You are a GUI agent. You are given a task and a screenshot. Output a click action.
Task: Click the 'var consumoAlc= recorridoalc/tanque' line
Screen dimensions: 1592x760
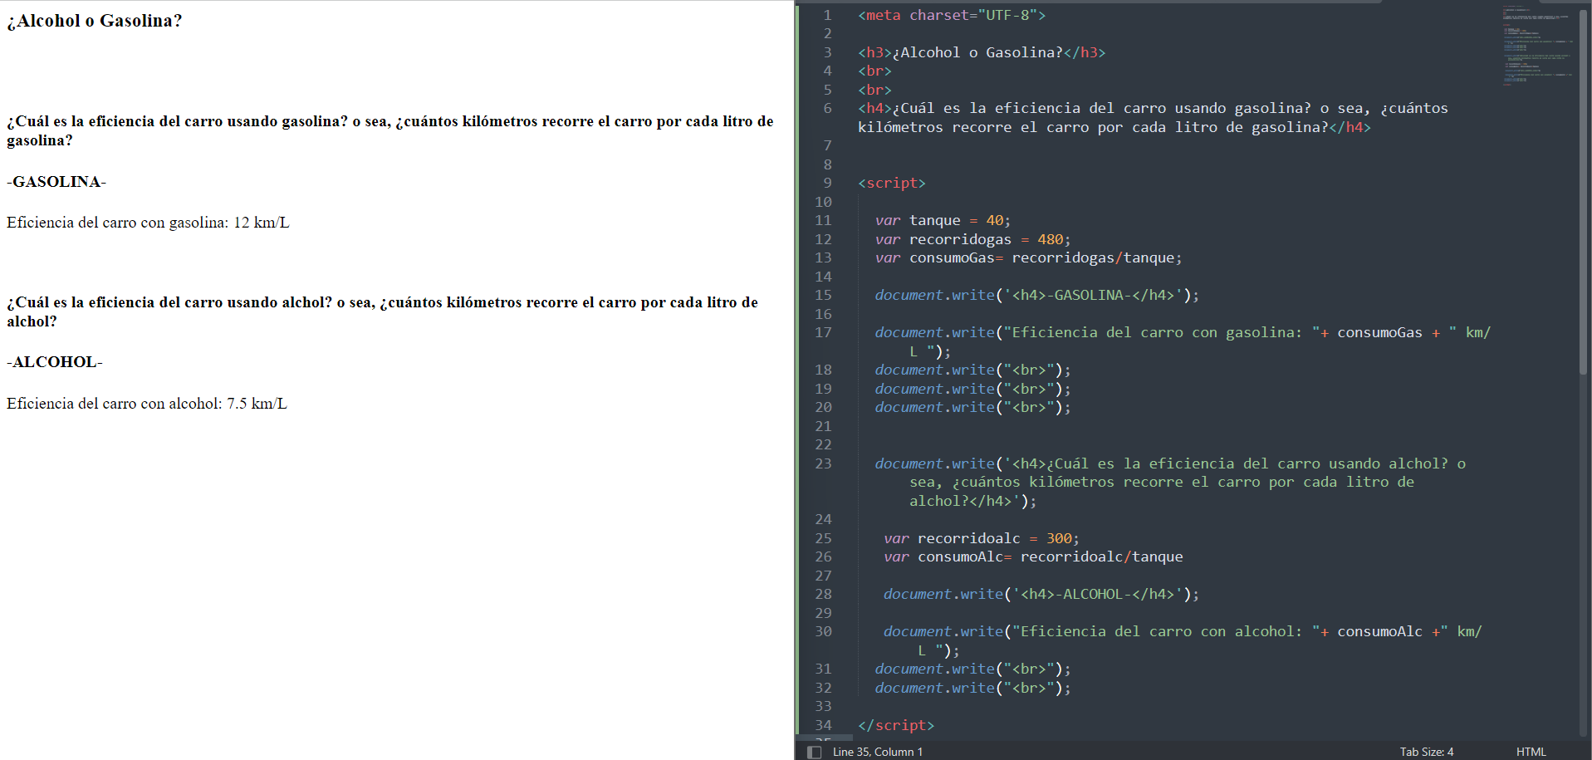[x=1033, y=557]
